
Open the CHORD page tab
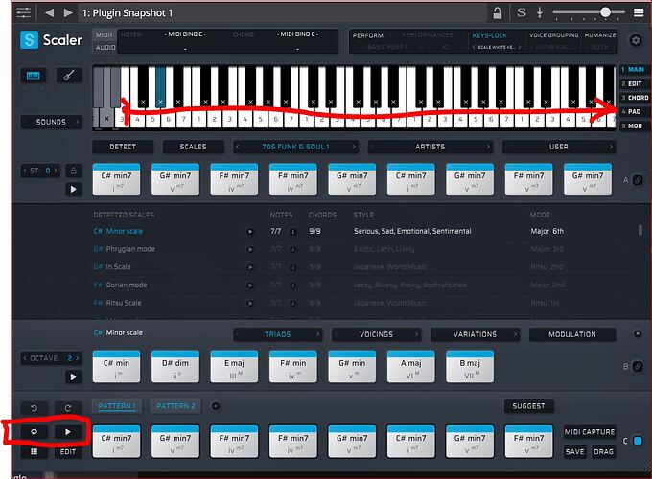(637, 98)
